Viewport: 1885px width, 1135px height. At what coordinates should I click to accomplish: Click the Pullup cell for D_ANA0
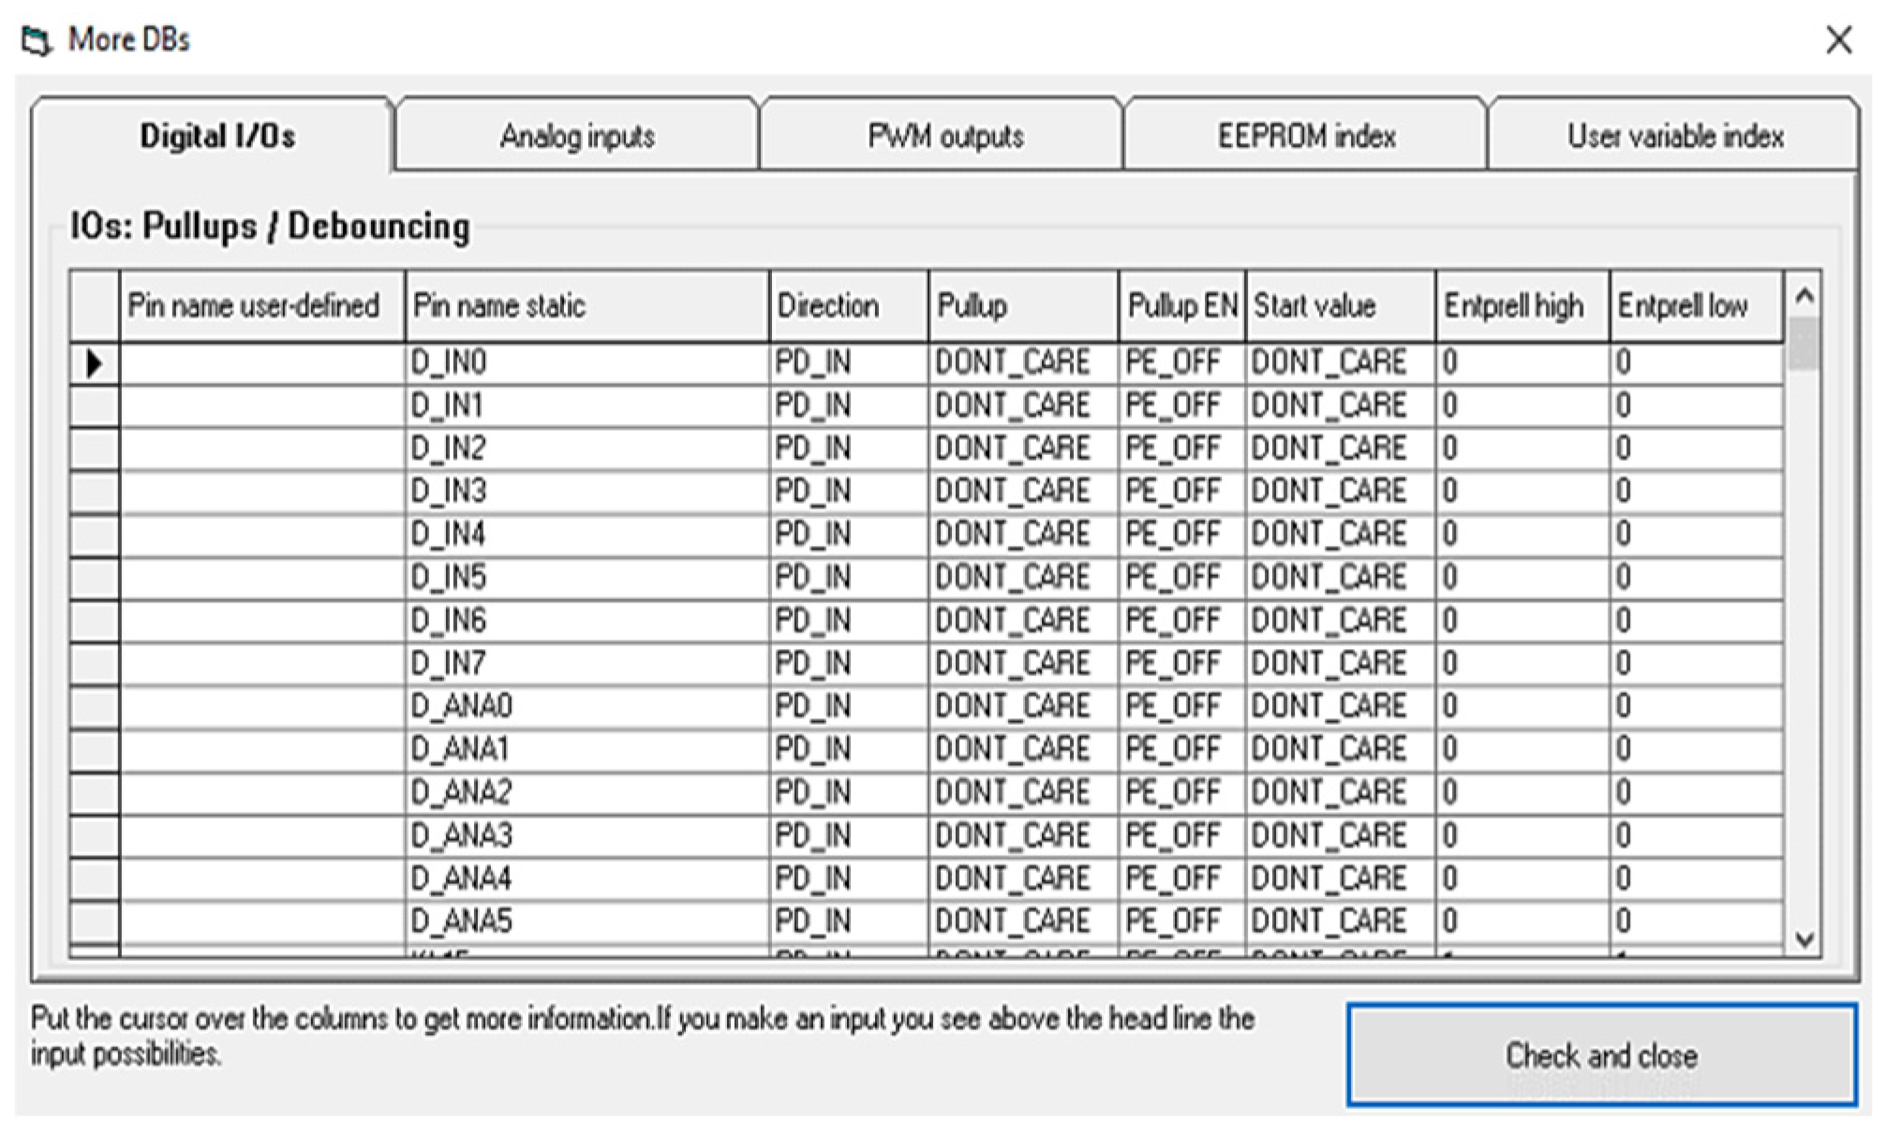(1022, 706)
